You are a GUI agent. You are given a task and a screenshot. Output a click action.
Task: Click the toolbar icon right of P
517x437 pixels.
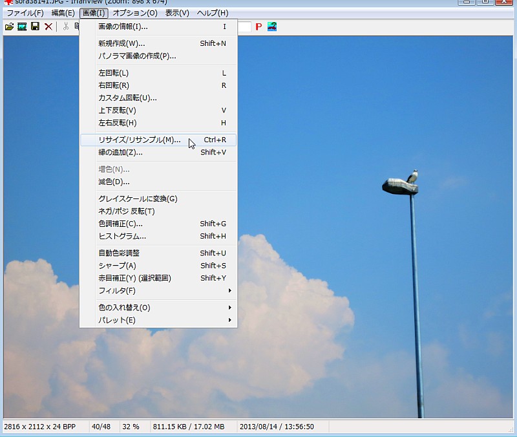(272, 27)
